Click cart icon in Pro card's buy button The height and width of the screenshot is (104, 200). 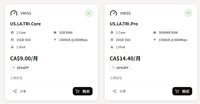(177, 91)
